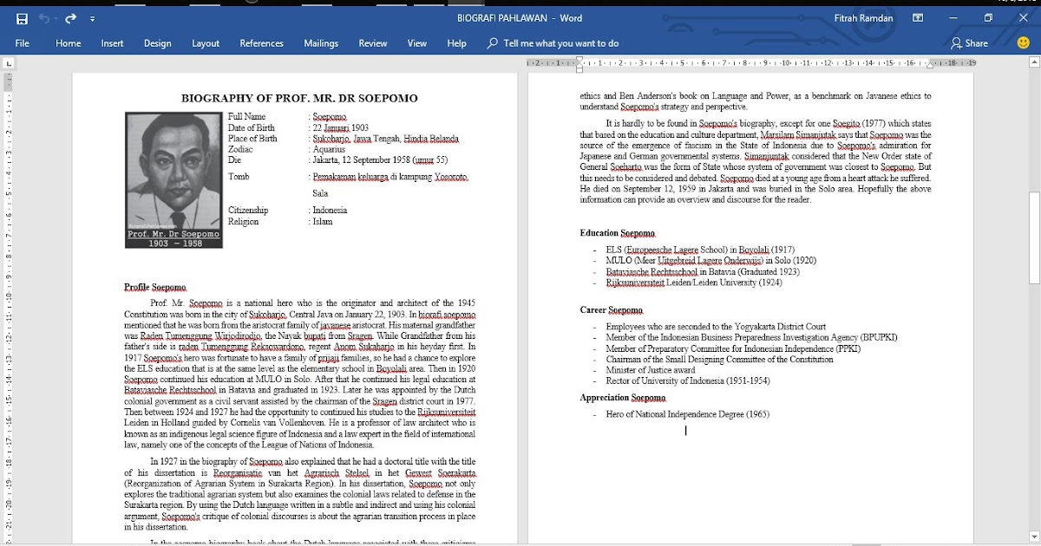The height and width of the screenshot is (546, 1041).
Task: Click the Rector of University of Indonesia item
Action: click(688, 380)
